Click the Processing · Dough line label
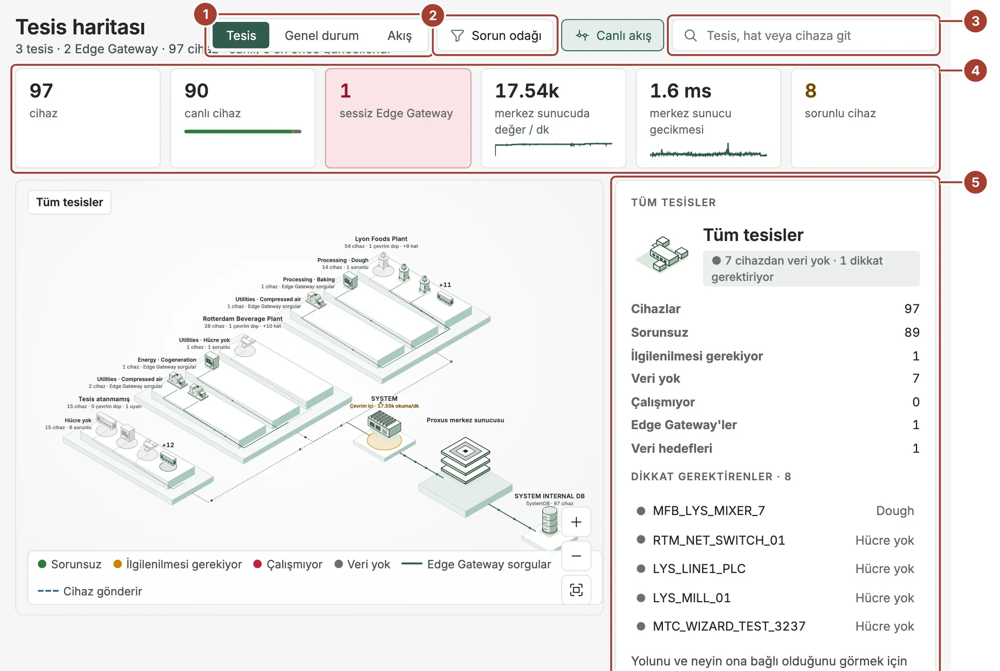Viewport: 1000px width, 671px height. coord(343,260)
